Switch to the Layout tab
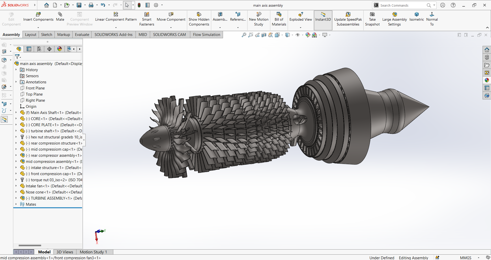This screenshot has height=260, width=491. (x=31, y=35)
